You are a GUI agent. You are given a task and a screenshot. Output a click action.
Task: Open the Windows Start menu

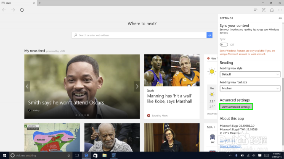coord(4,155)
